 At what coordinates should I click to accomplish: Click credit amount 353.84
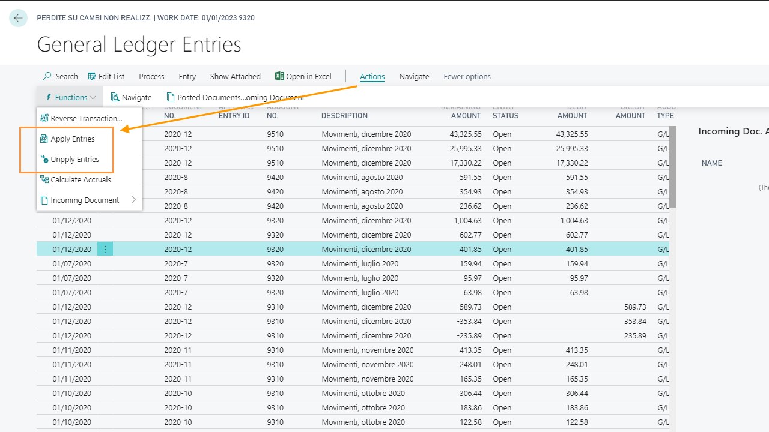(x=636, y=321)
